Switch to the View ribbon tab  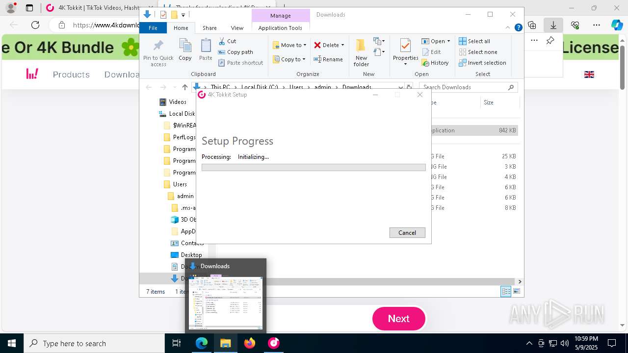point(237,28)
